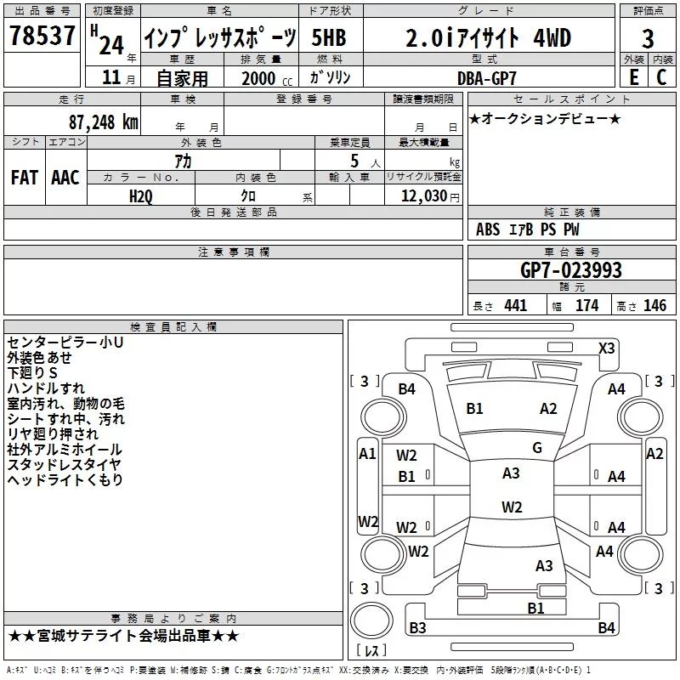Click the lot number 78537
680x680 pixels.
42,35
